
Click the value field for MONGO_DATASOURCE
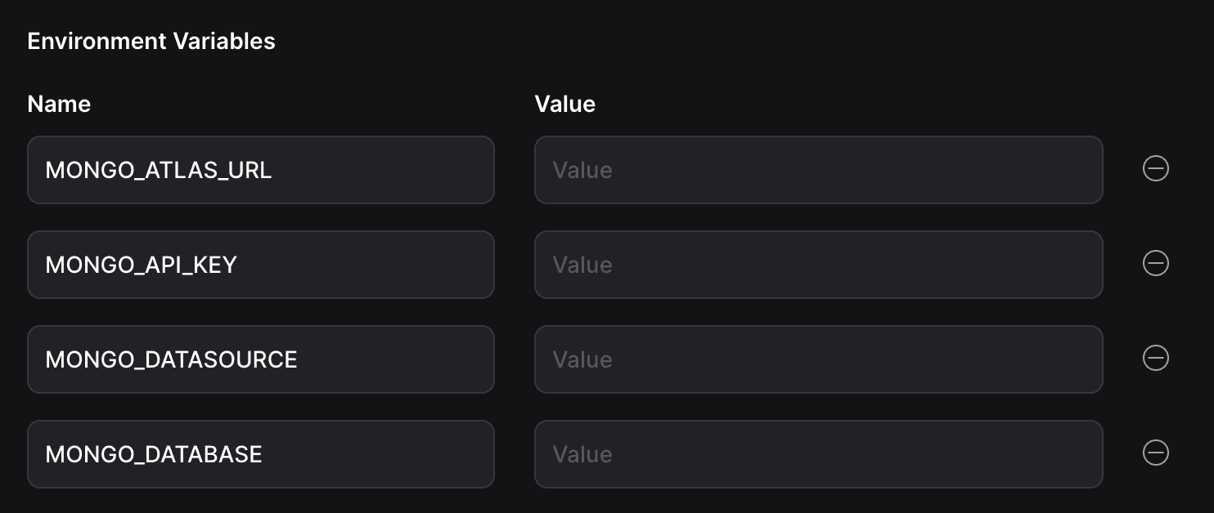click(818, 359)
